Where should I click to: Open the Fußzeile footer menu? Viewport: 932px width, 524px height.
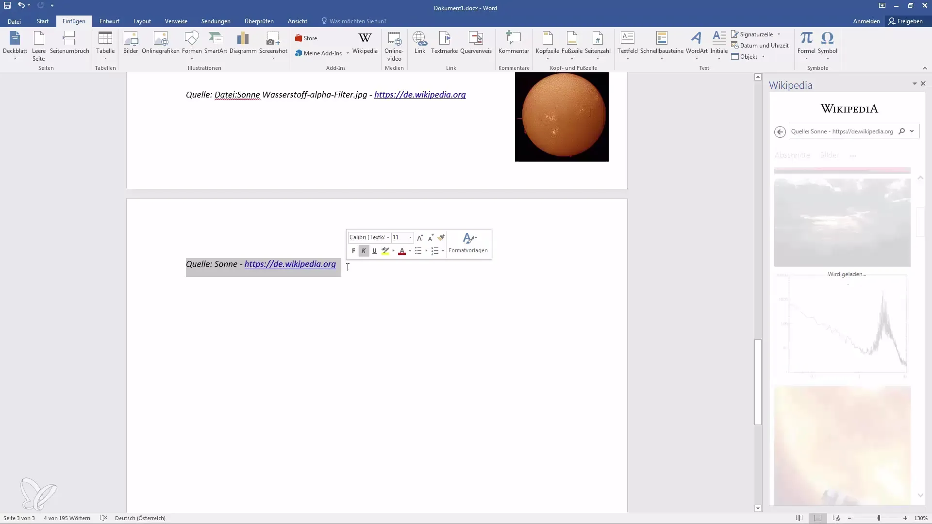[572, 46]
